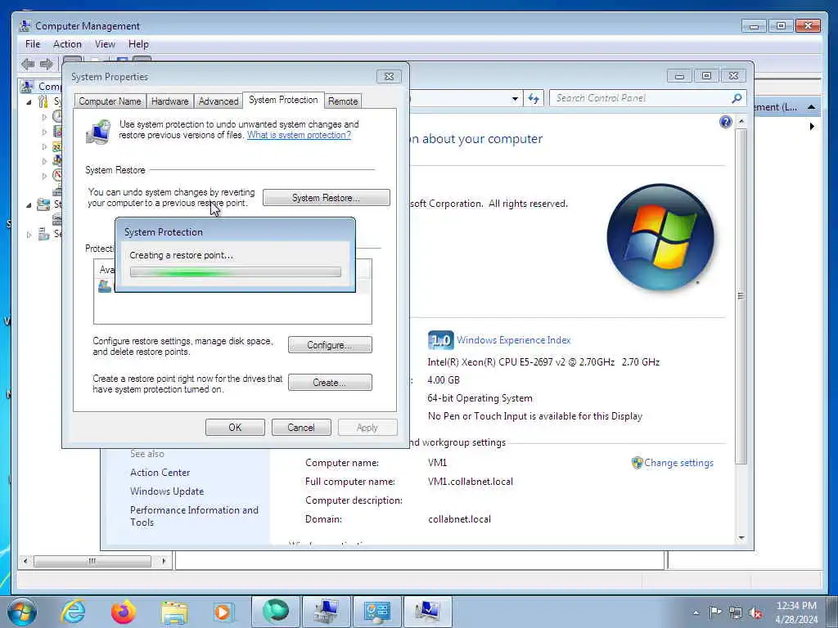Click the Create... button
The height and width of the screenshot is (628, 838).
330,383
